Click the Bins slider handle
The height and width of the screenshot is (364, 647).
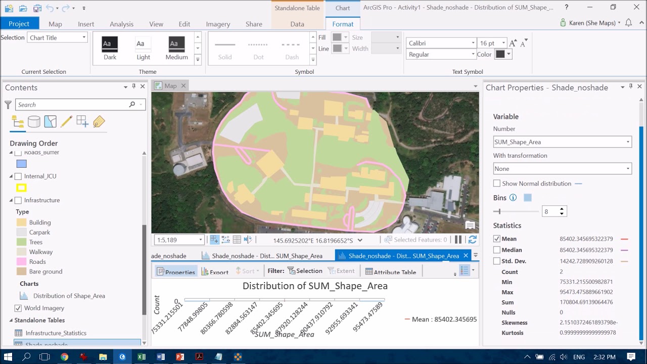click(x=498, y=211)
